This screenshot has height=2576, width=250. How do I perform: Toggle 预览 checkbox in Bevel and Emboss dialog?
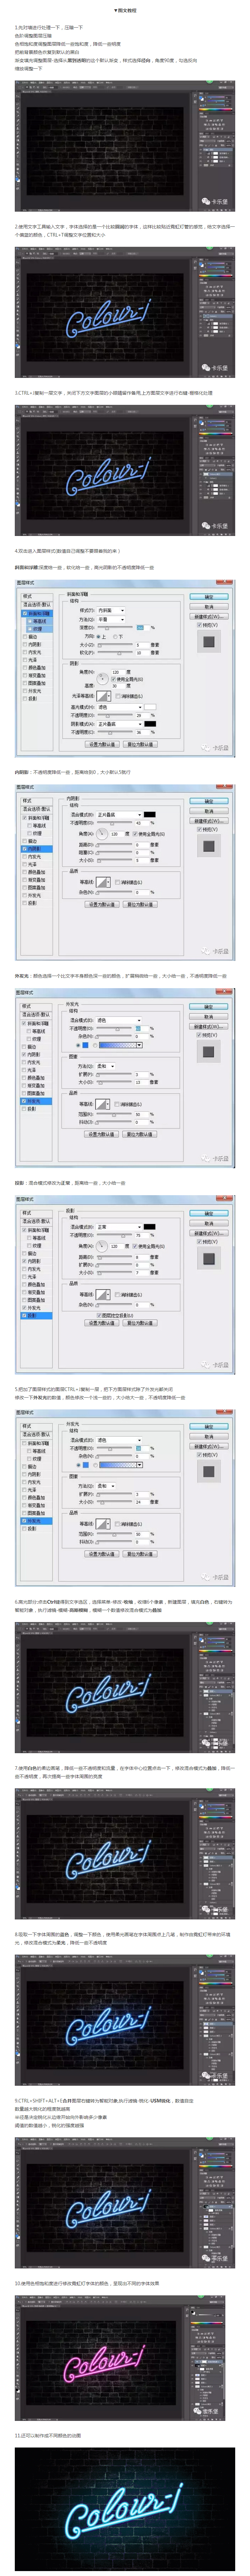click(x=199, y=625)
